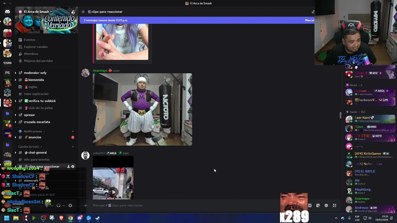Open the cruzada-escarlata channel

tap(47, 122)
